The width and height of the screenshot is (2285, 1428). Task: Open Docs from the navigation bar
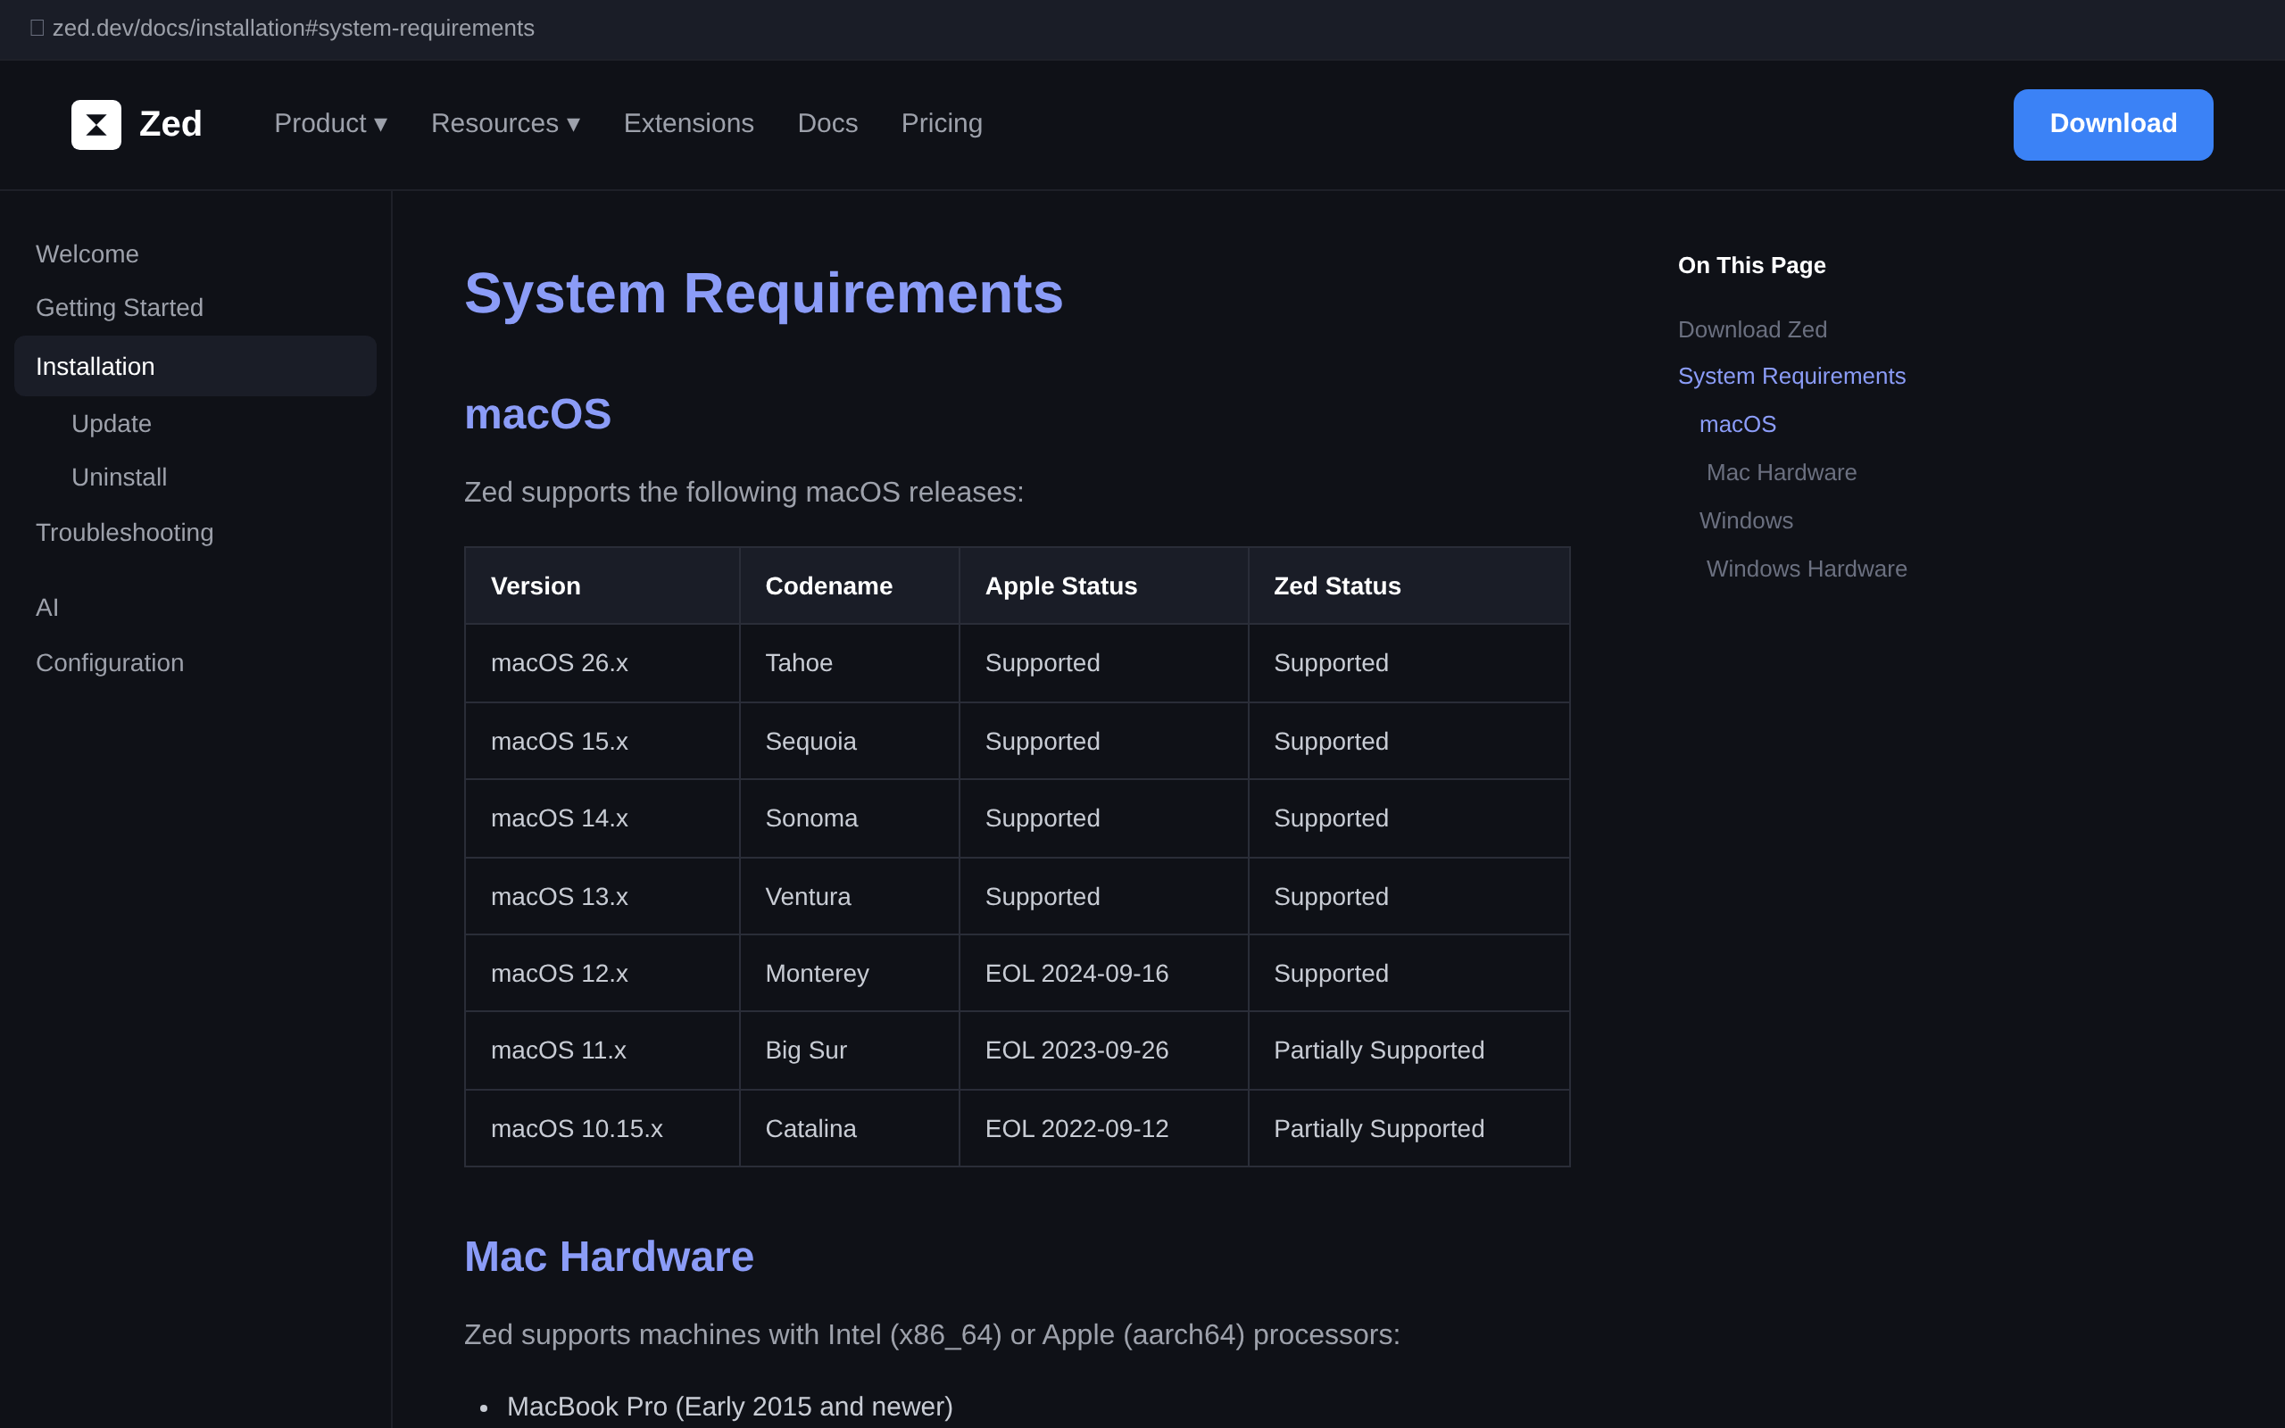827,124
